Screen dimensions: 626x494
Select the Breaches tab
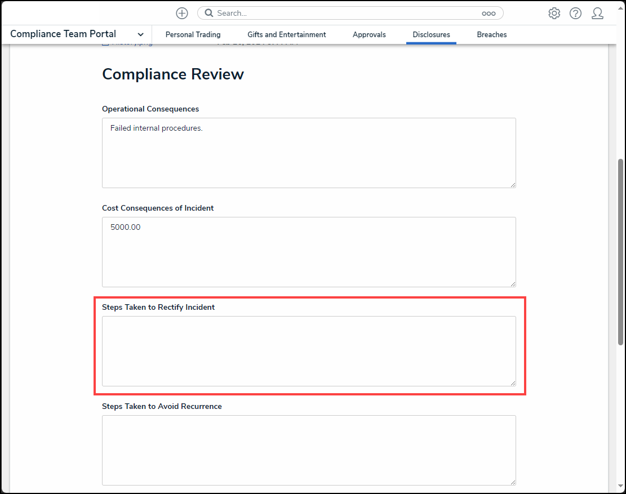coord(491,34)
